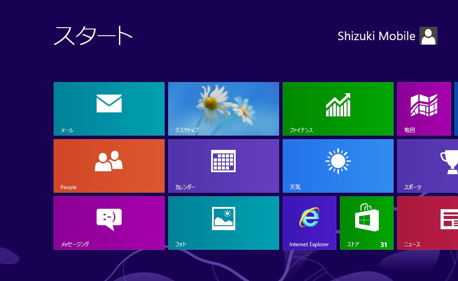
Task: Click the メッセージング tile label
Action: pyautogui.click(x=75, y=244)
